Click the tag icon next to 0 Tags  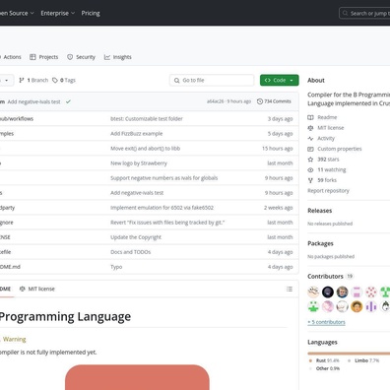tap(55, 80)
